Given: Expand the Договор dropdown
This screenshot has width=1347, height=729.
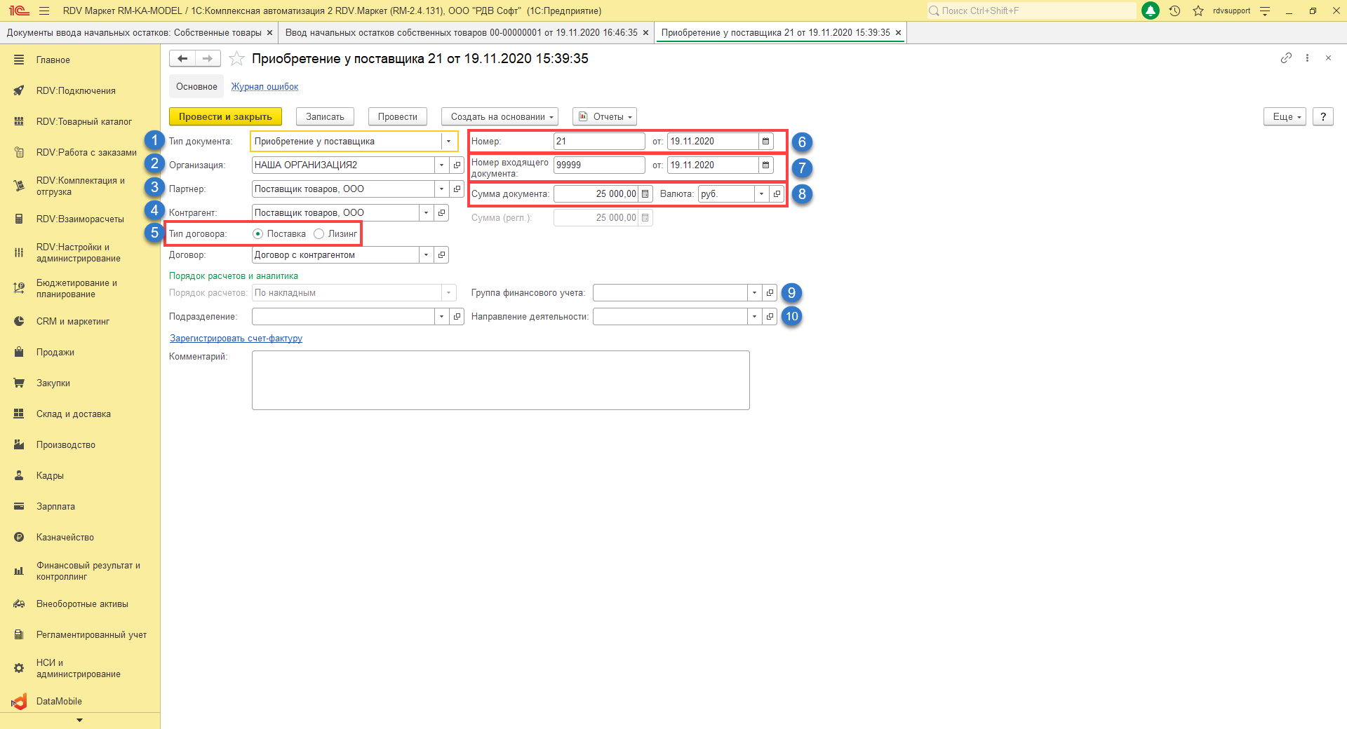Looking at the screenshot, I should pyautogui.click(x=426, y=255).
